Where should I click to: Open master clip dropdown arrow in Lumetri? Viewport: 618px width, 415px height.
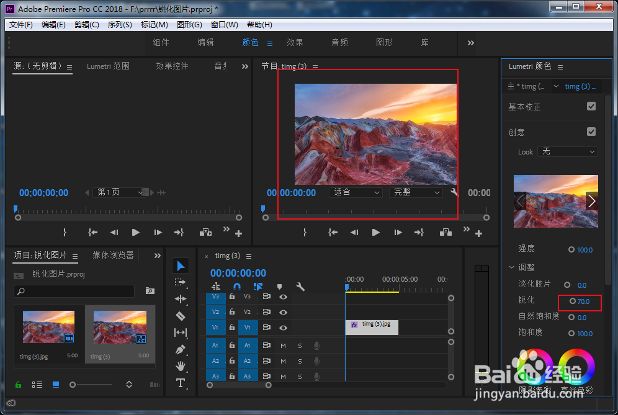(x=556, y=86)
